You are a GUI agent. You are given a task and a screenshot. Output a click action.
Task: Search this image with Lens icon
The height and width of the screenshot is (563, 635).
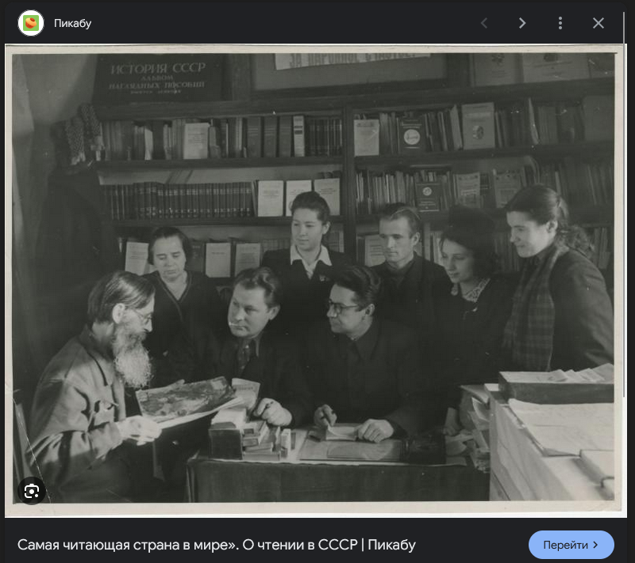32,492
